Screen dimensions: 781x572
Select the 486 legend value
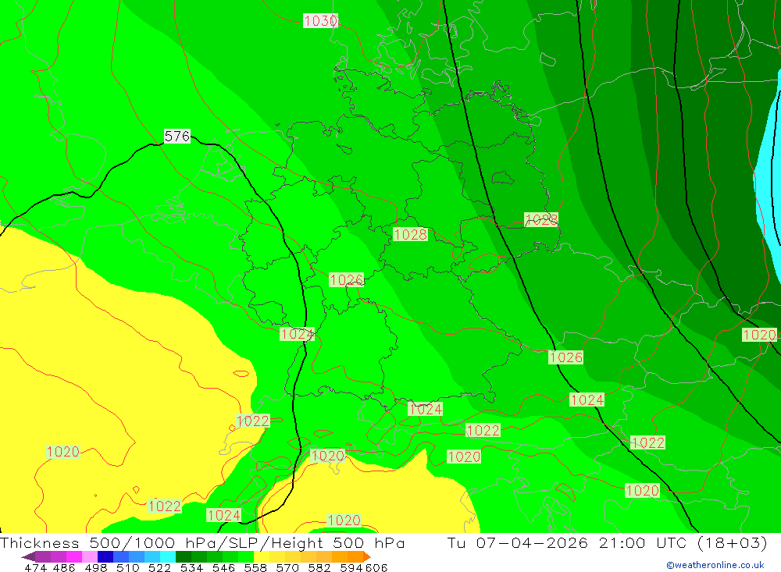(x=64, y=567)
